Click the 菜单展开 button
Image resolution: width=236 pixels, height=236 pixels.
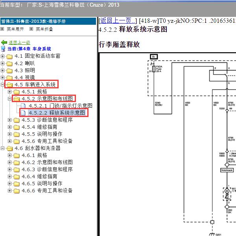click(x=15, y=29)
